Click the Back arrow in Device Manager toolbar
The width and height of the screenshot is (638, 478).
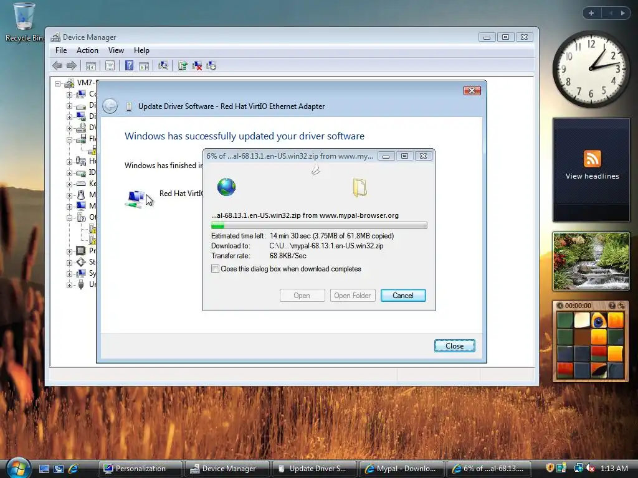tap(57, 65)
